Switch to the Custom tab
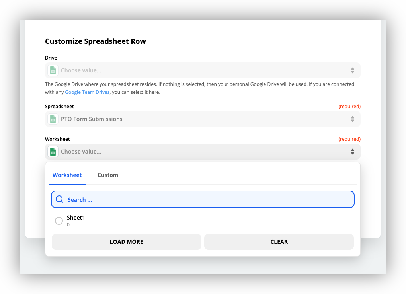 click(x=108, y=175)
